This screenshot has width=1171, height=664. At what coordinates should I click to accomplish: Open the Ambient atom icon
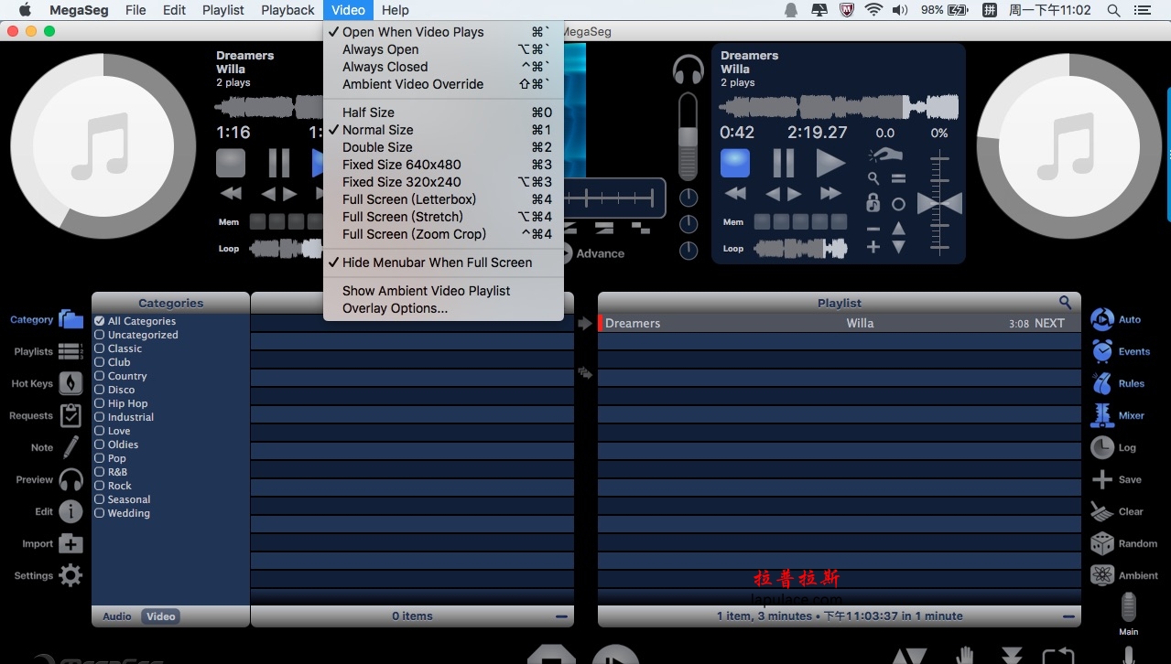point(1102,575)
